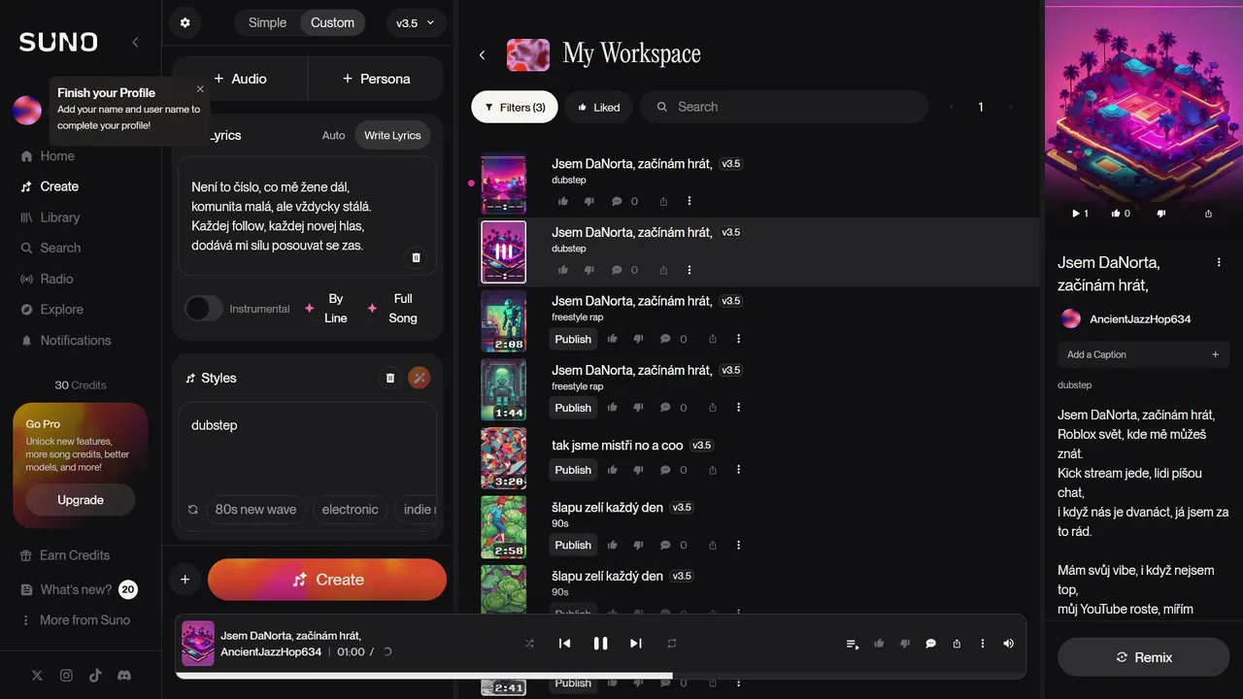The image size is (1243, 699).
Task: Clear lyrics with the trash icon
Action: pos(416,257)
